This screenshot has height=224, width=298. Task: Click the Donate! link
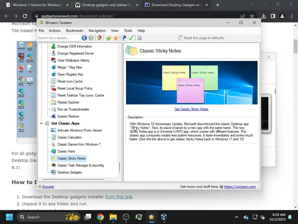(x=48, y=187)
